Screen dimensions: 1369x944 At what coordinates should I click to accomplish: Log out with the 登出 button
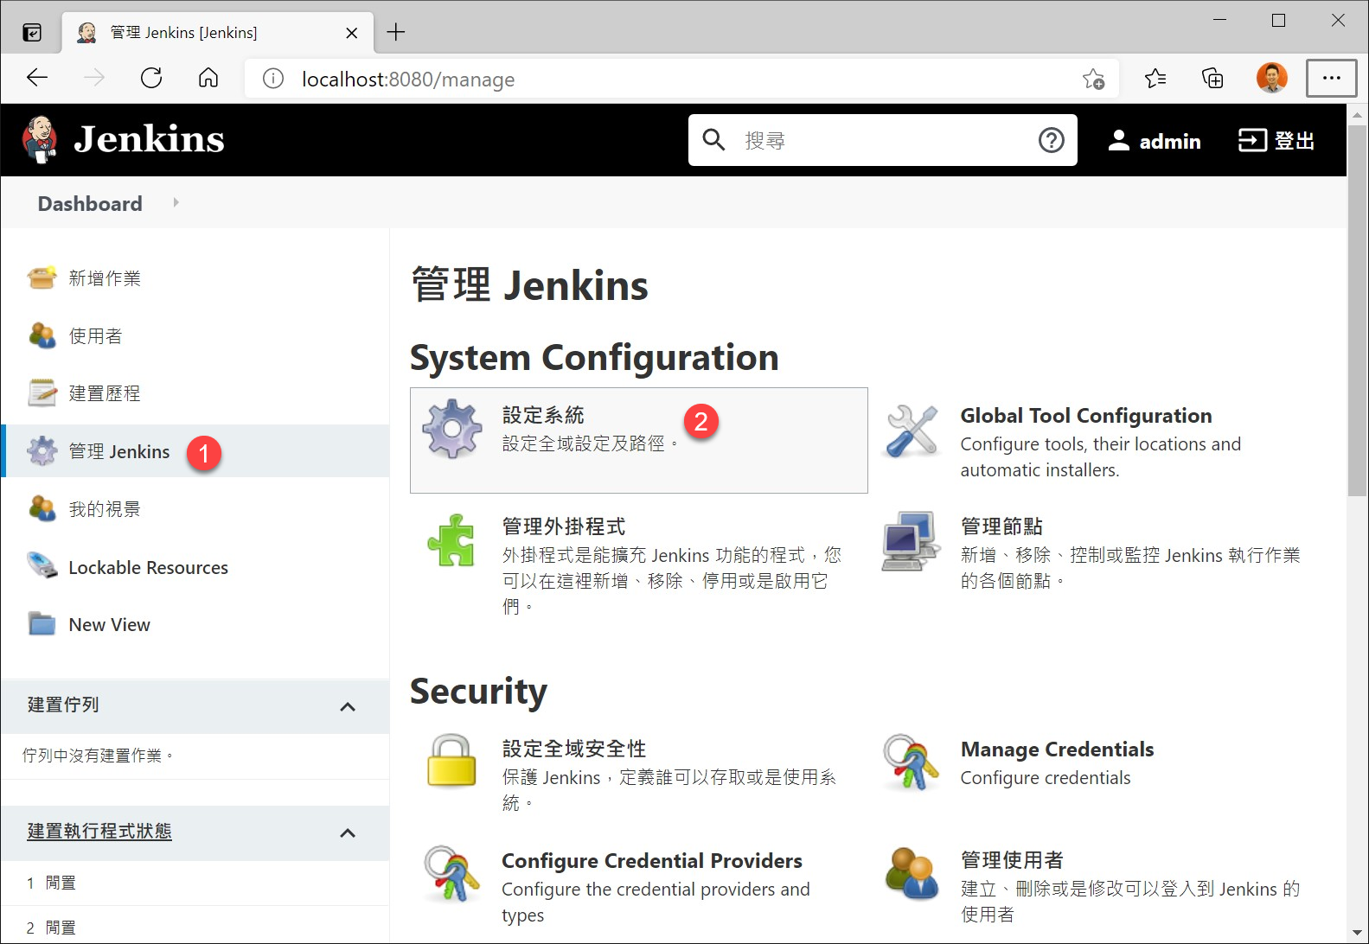1276,140
